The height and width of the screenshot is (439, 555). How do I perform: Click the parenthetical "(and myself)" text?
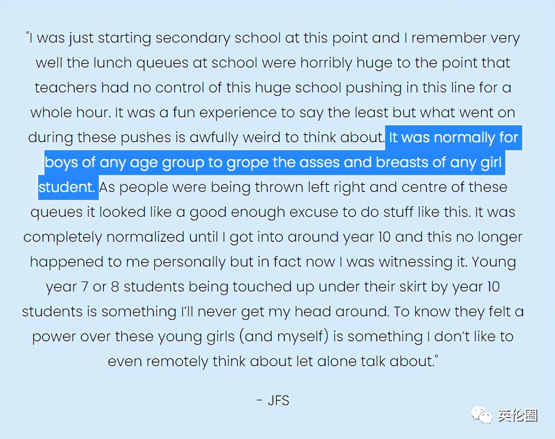tap(284, 337)
